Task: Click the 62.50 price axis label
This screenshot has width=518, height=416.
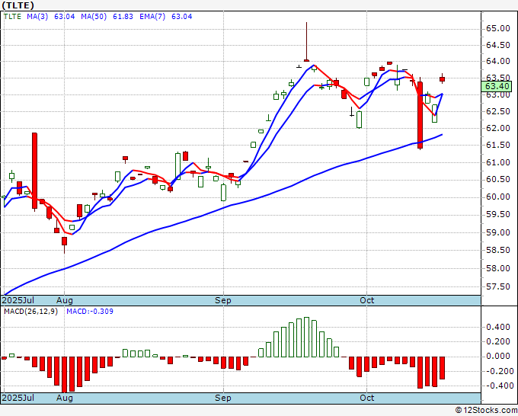Action: [x=498, y=112]
